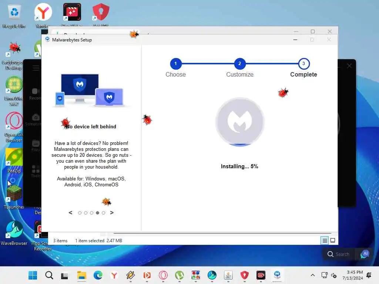Viewport: 379px width, 284px height.
Task: Go to next slide in Malwarebytes carousel
Action: pyautogui.click(x=112, y=213)
